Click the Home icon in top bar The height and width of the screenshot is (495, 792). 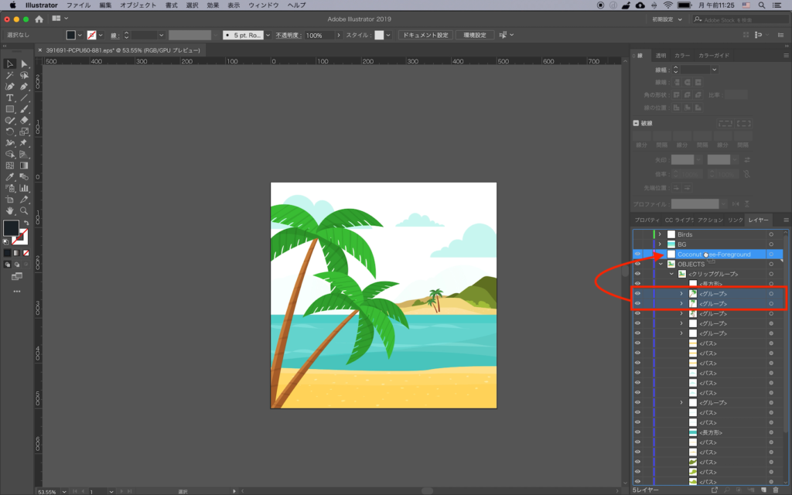[x=39, y=18]
